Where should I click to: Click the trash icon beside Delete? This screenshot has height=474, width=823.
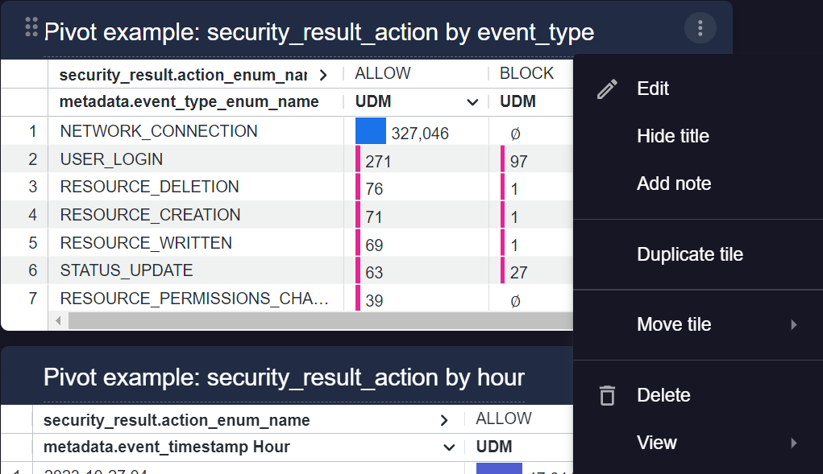[x=607, y=395]
